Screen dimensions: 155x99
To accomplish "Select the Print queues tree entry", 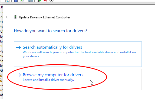I will pos(2,85).
